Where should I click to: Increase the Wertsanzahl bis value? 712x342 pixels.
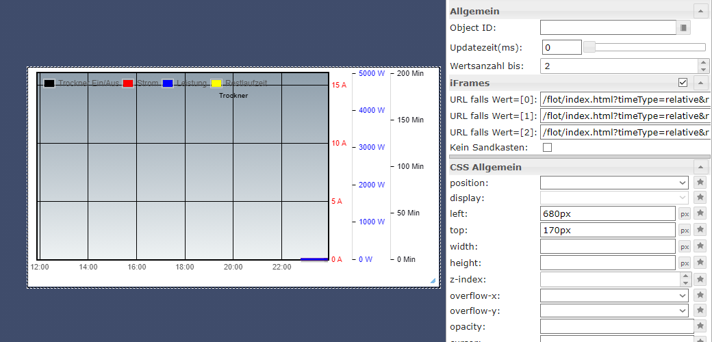tap(703, 63)
